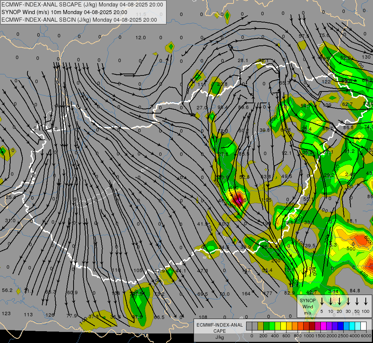Click the 'SYNOP Wind (m/s) 10m' title line
373x343 pixels.
tap(64, 12)
